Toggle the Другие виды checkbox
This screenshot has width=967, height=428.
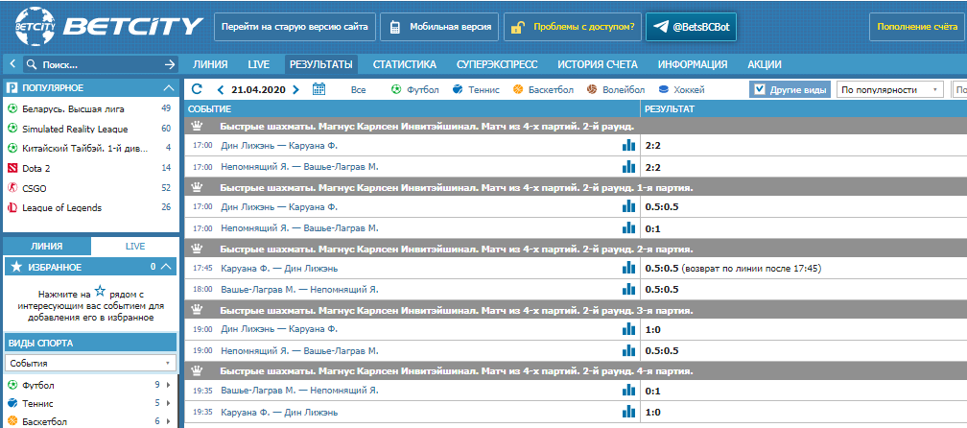760,89
